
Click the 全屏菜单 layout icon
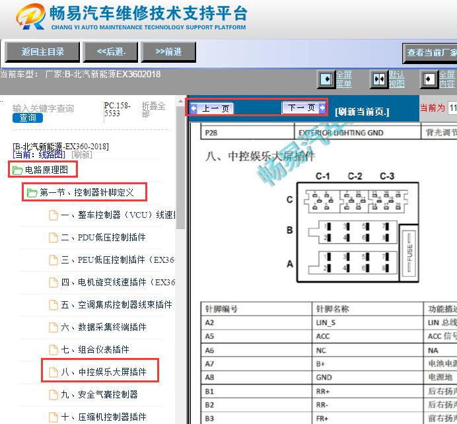tap(326, 79)
